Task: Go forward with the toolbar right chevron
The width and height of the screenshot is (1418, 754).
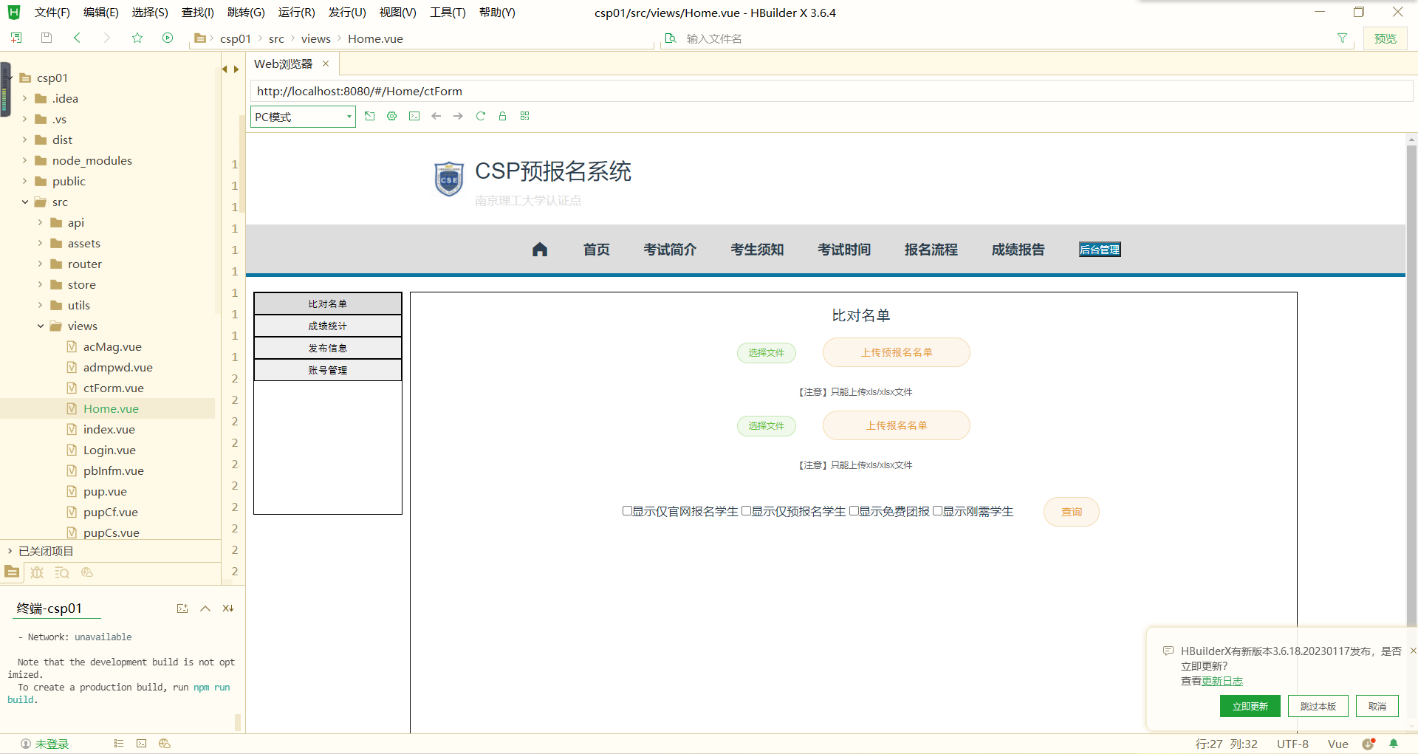Action: coord(106,38)
